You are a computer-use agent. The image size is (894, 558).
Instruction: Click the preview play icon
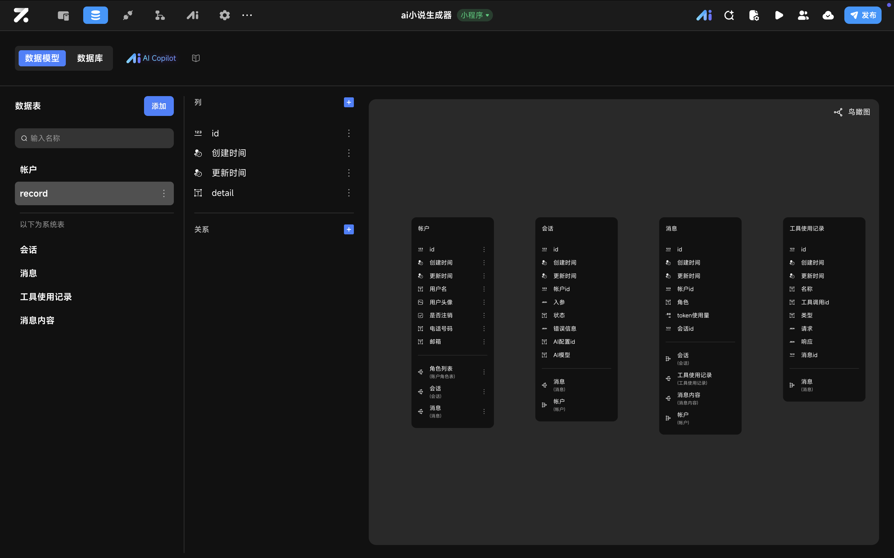click(779, 15)
